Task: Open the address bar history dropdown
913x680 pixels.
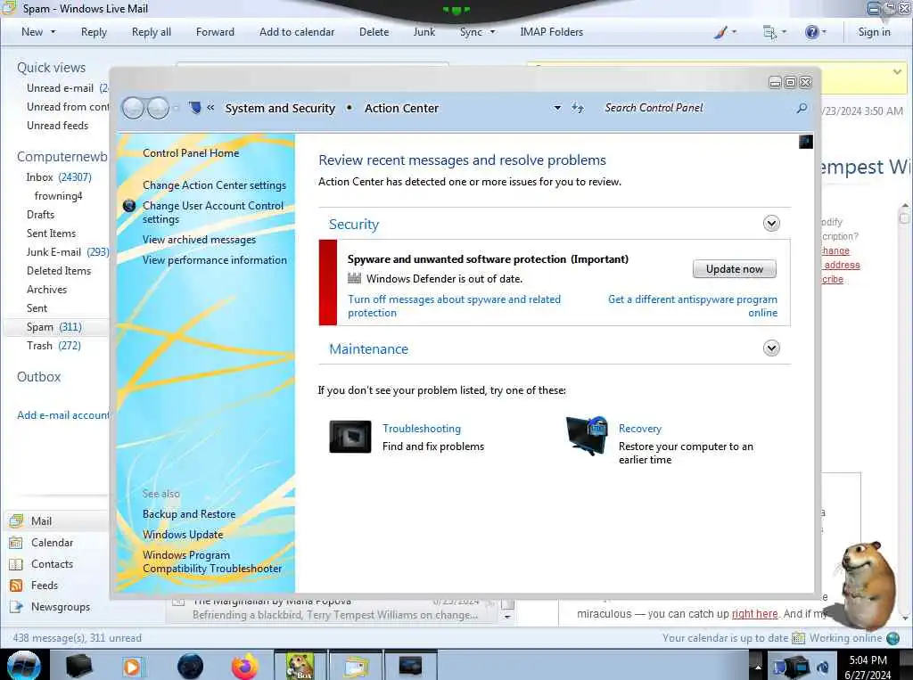Action: click(557, 108)
